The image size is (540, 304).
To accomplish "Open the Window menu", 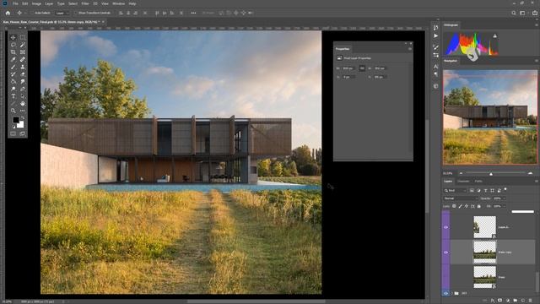I will coord(118,3).
